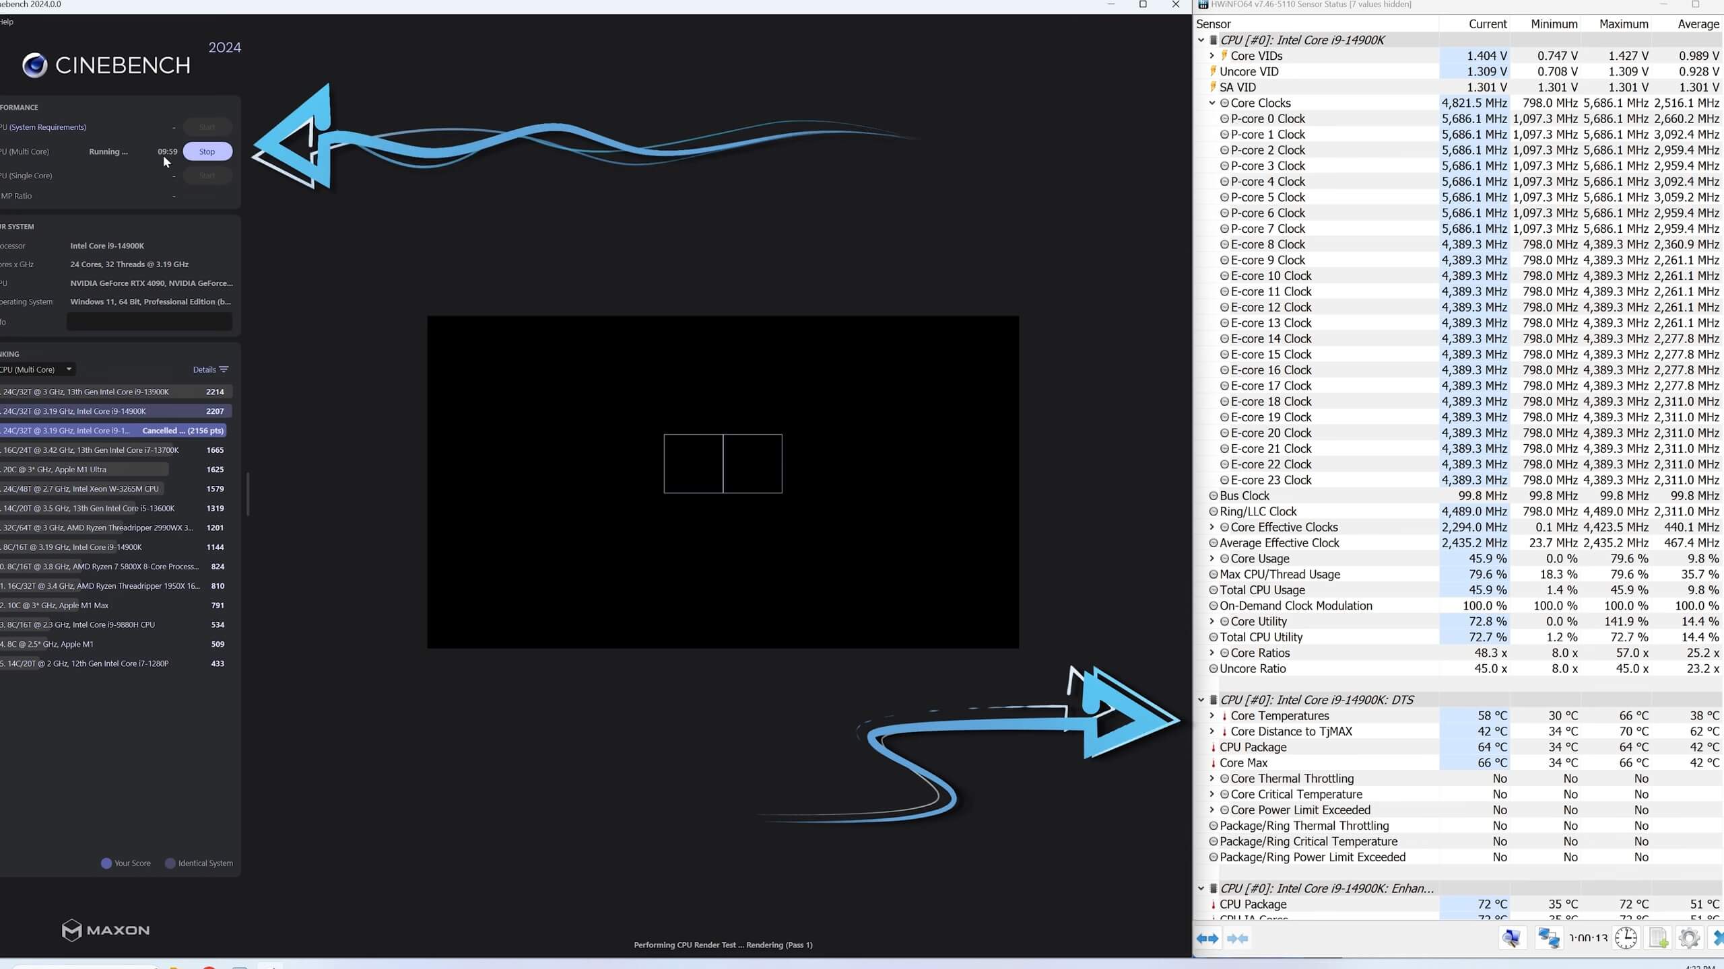Expand Core Critical Temperature row
Screen dimensions: 1724x969
coord(1212,795)
